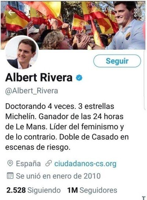Follow the account with Seguir button
The width and height of the screenshot is (147, 200).
coord(117,61)
